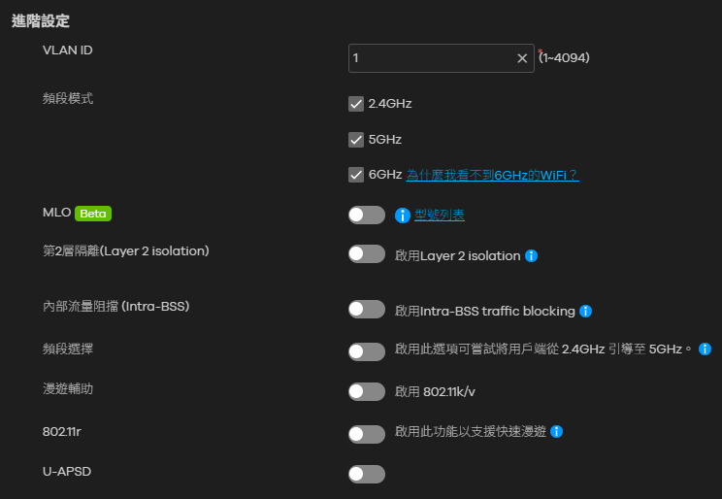722x499 pixels.
Task: Enable the U-APSD toggle
Action: [367, 474]
